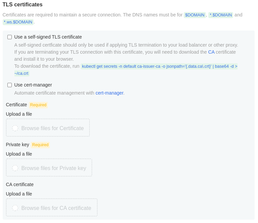Enable the self-signed TLS certificate checkbox
Image resolution: width=258 pixels, height=223 pixels.
pos(9,37)
